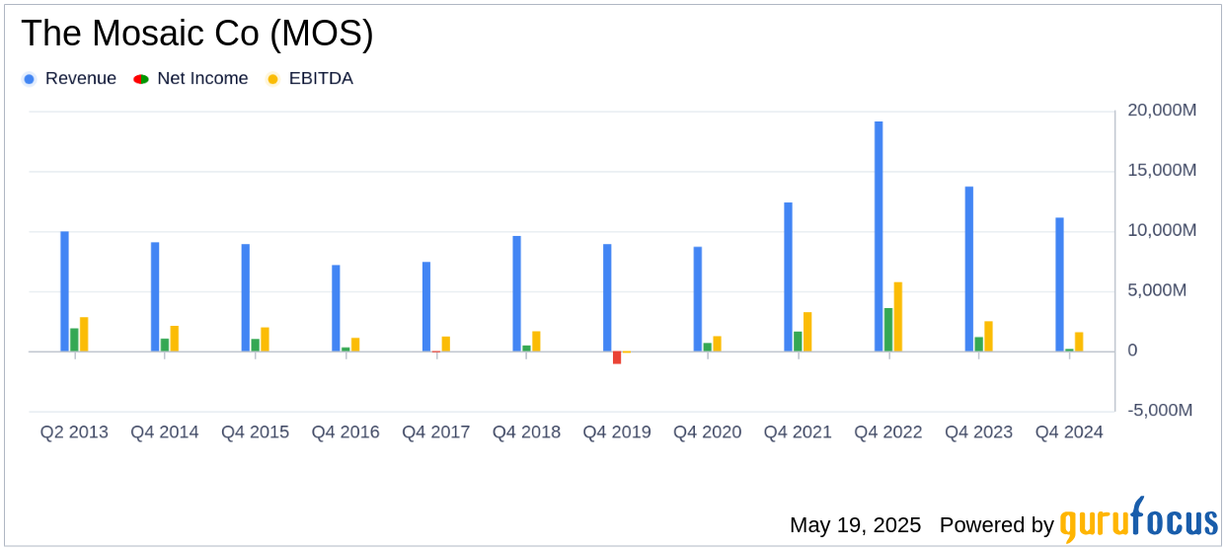1226x550 pixels.
Task: Select the Q2 2013 Net Income bar
Action: pos(74,340)
